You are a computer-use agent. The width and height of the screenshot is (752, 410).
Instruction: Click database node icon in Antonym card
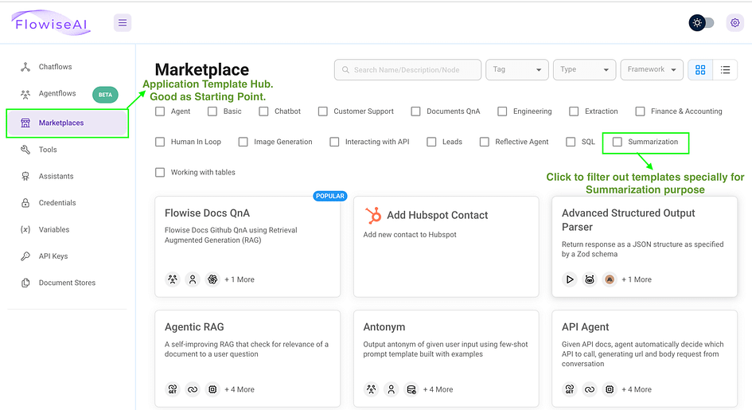pos(411,389)
